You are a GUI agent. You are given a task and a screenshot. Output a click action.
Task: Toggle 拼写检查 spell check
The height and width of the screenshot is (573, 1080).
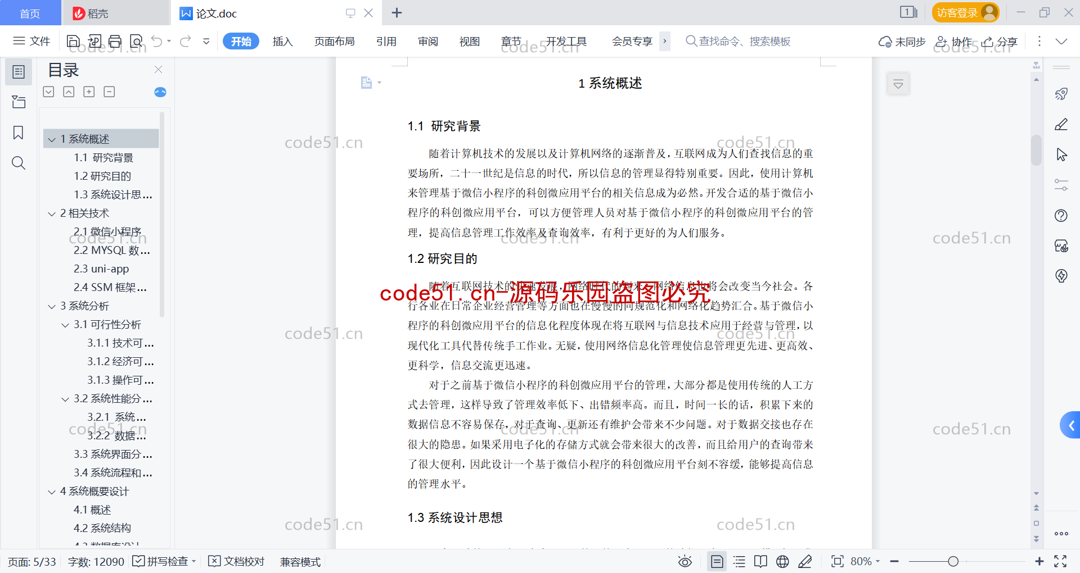click(164, 561)
